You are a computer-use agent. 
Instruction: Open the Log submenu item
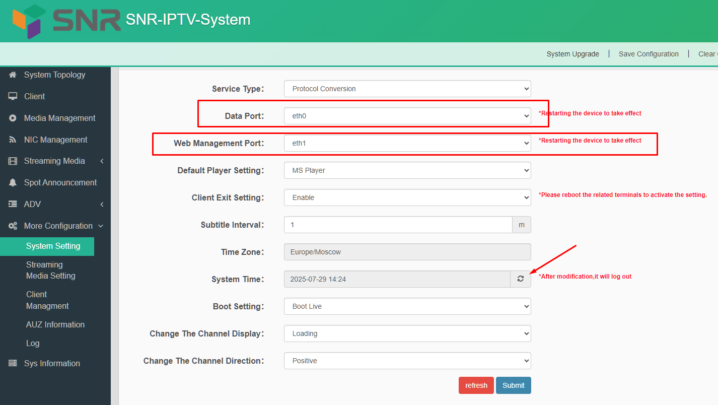point(33,343)
